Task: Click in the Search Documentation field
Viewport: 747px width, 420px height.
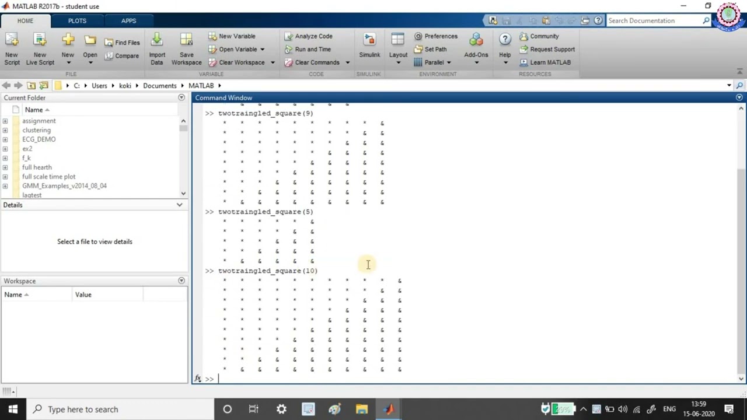Action: [654, 20]
